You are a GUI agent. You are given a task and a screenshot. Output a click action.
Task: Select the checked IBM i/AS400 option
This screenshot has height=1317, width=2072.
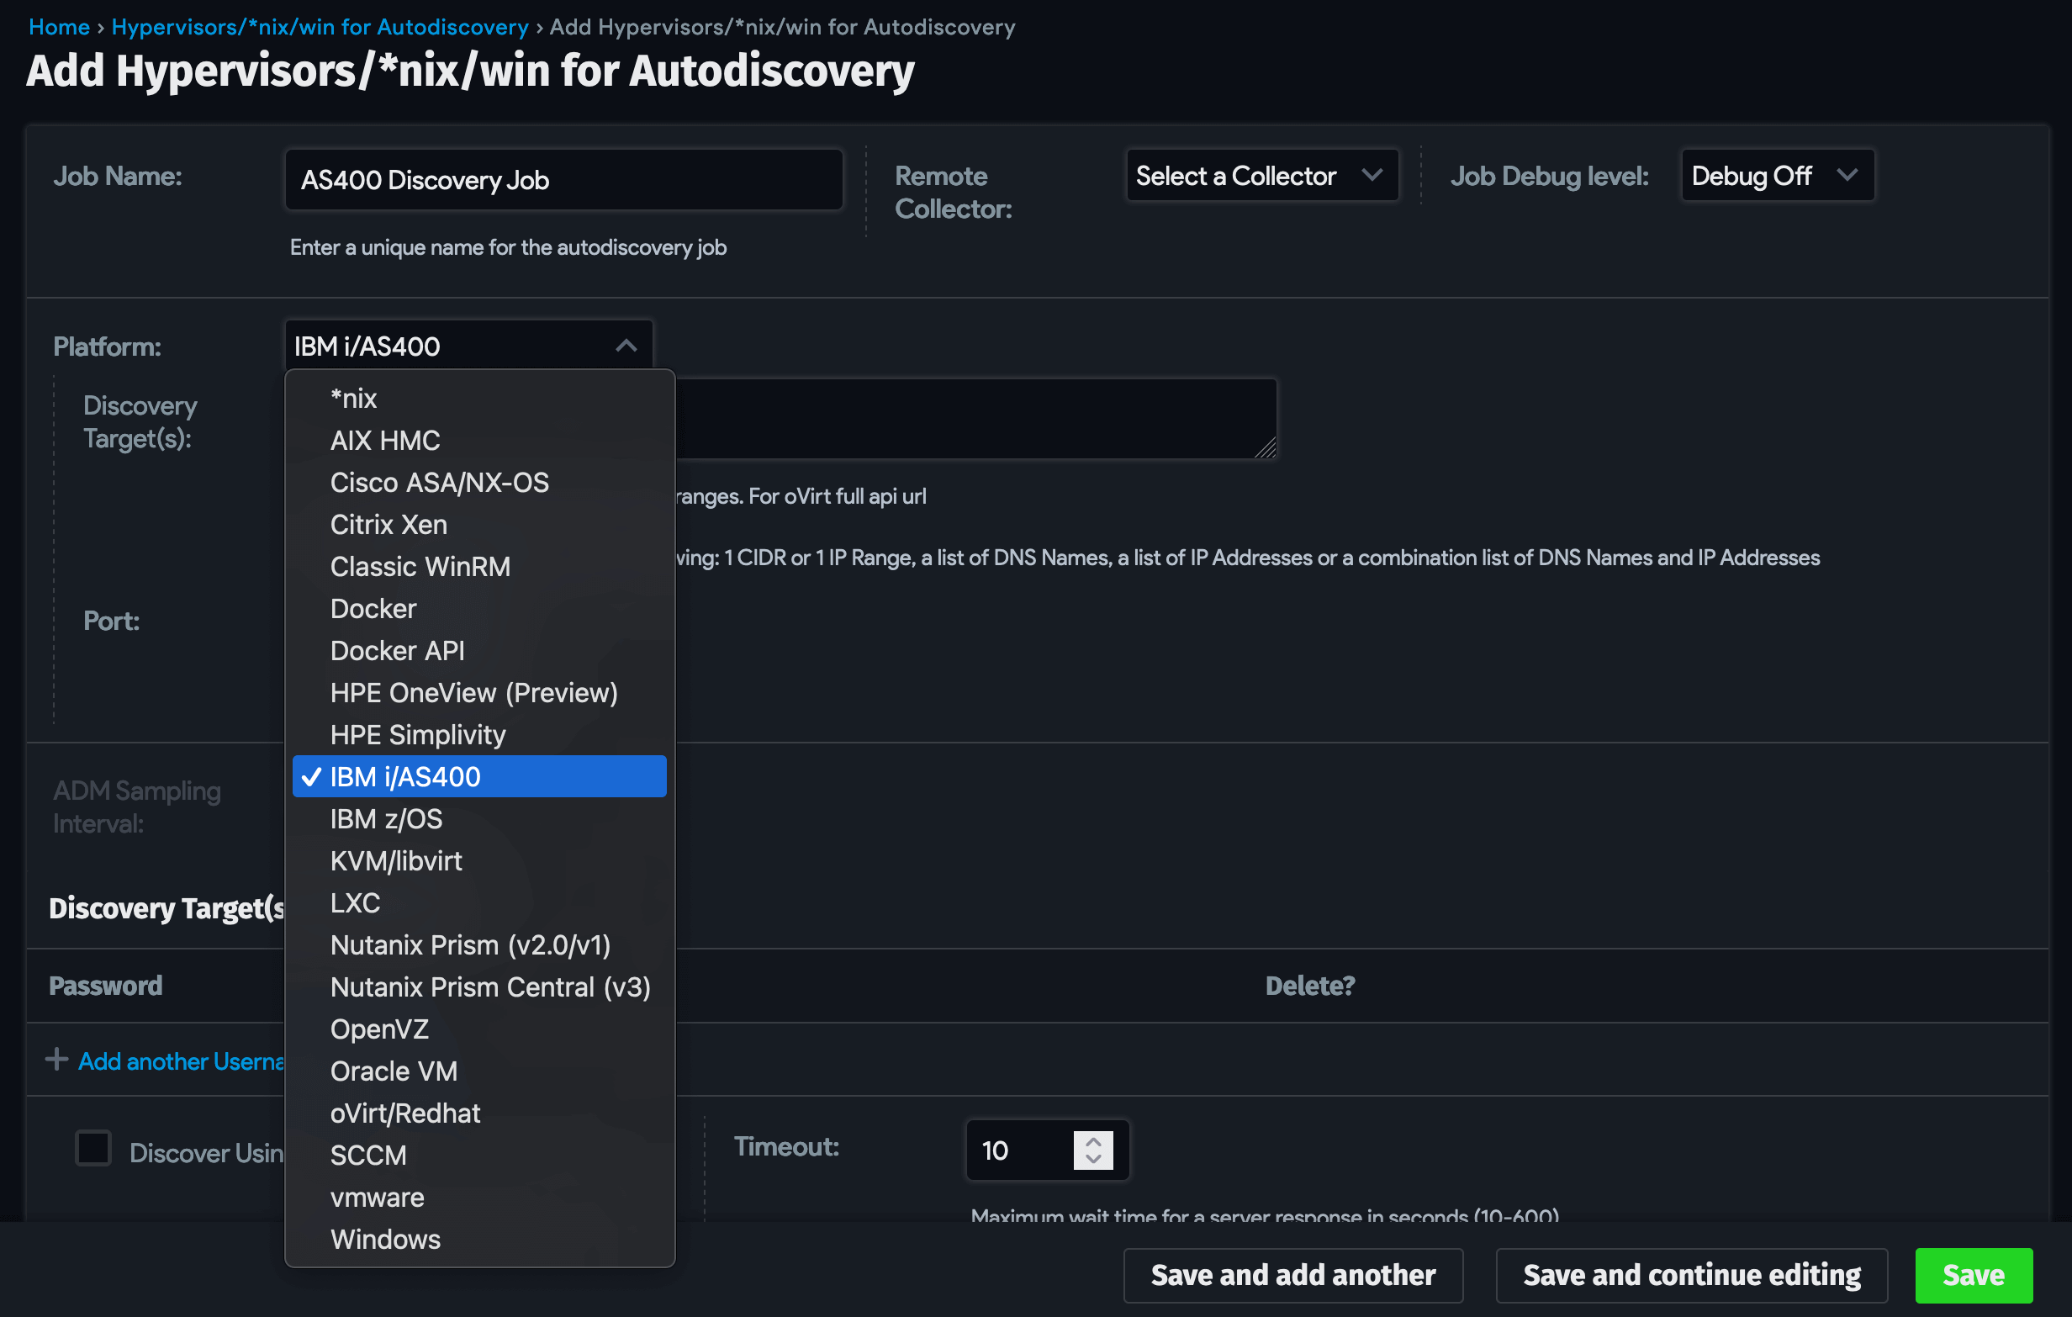[x=479, y=776]
